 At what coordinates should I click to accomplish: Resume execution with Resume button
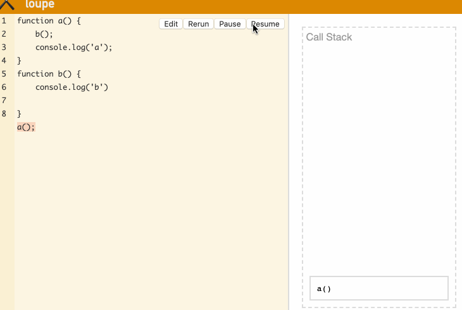pos(265,24)
